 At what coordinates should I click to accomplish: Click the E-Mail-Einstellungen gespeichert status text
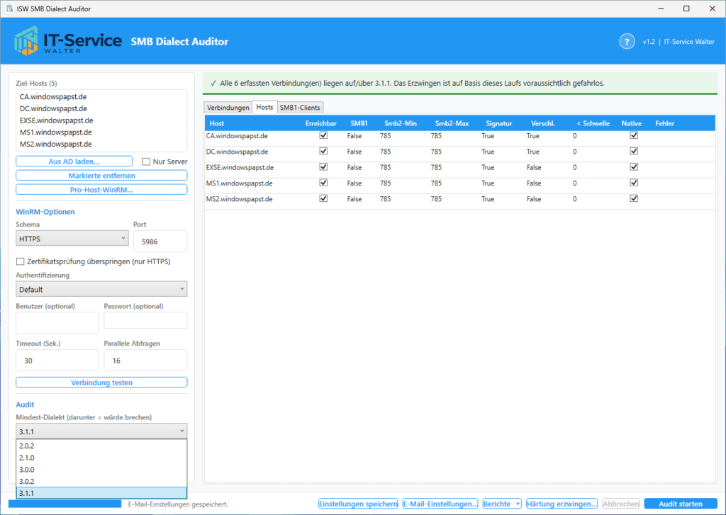pos(178,504)
